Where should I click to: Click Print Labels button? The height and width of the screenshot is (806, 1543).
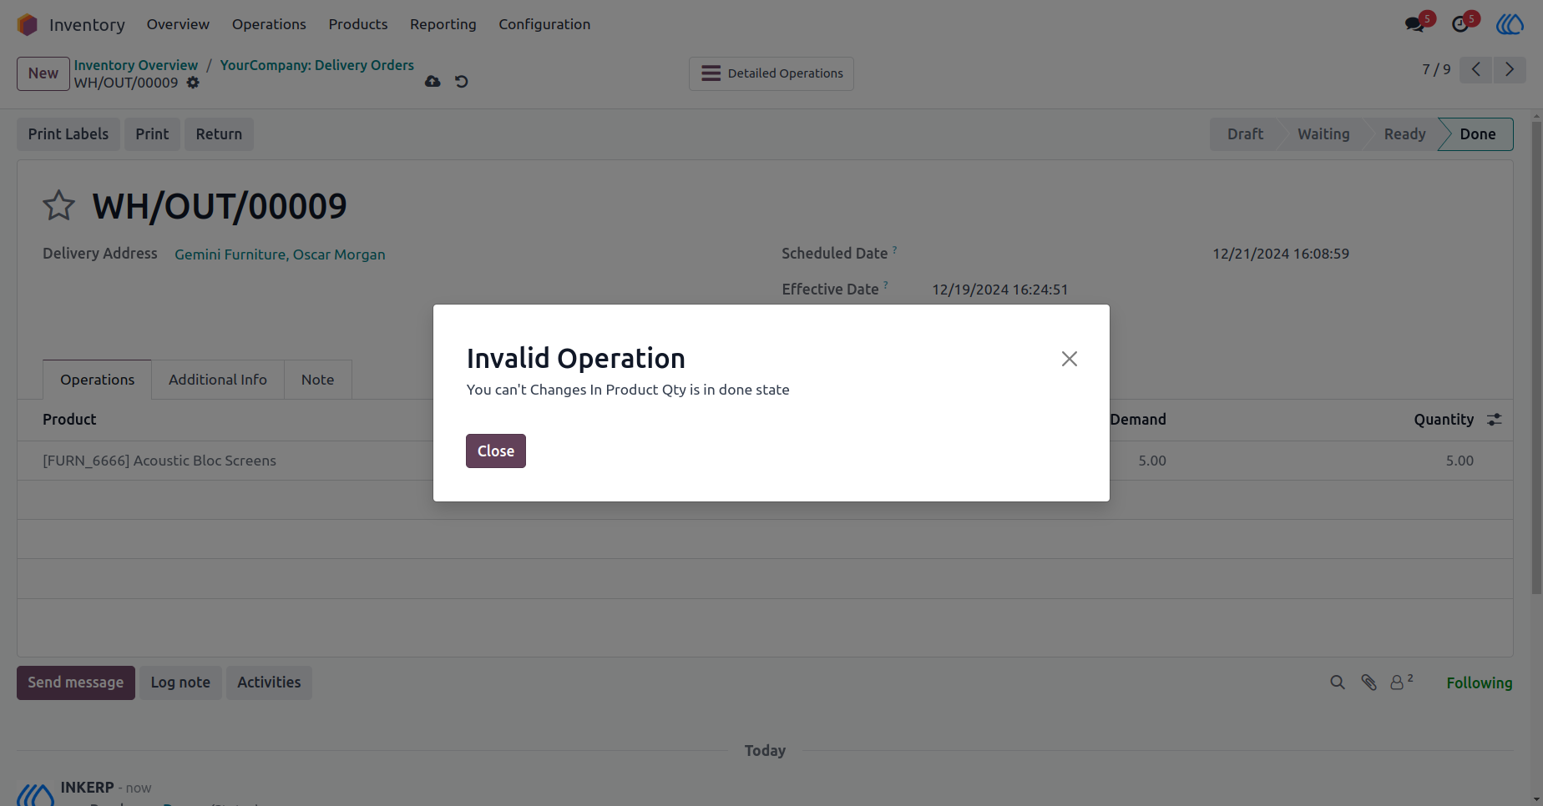click(68, 134)
